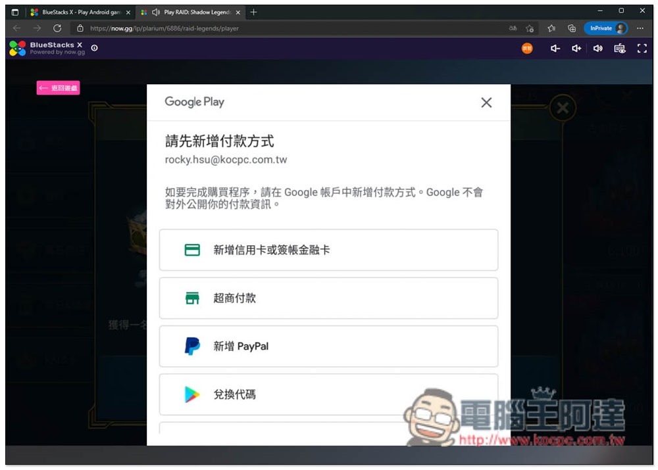Click the orange round badge icon
658x470 pixels.
527,49
